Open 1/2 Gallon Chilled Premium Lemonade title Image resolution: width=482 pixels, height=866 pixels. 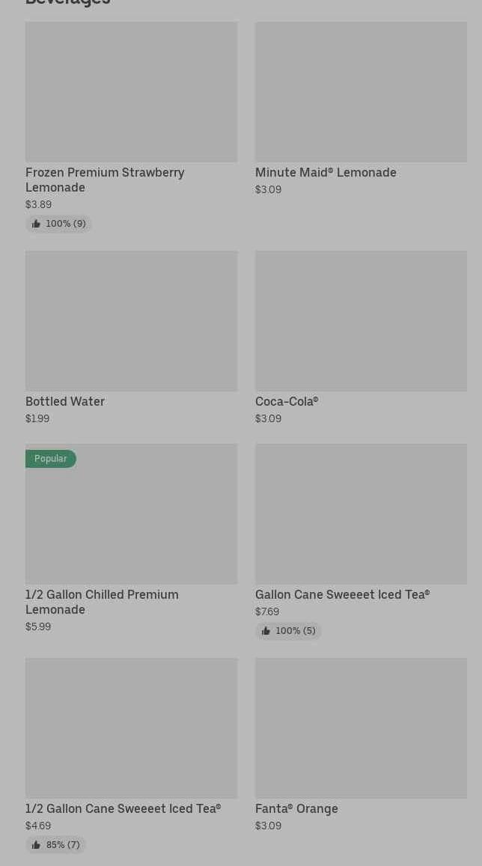pos(102,602)
